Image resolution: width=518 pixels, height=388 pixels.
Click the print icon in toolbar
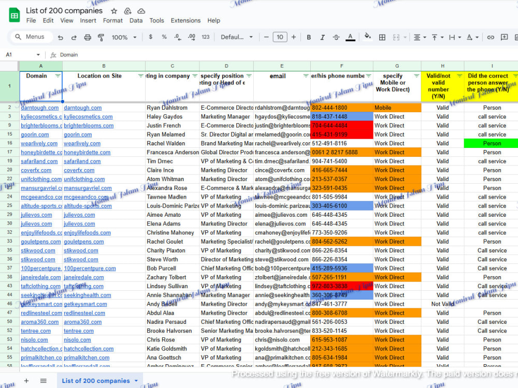coord(88,37)
